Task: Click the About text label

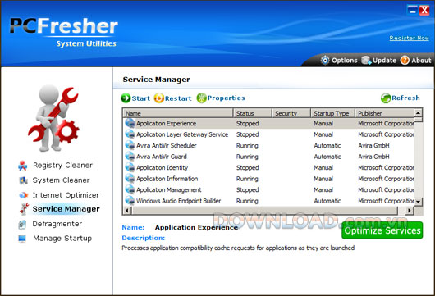Action: pyautogui.click(x=421, y=61)
